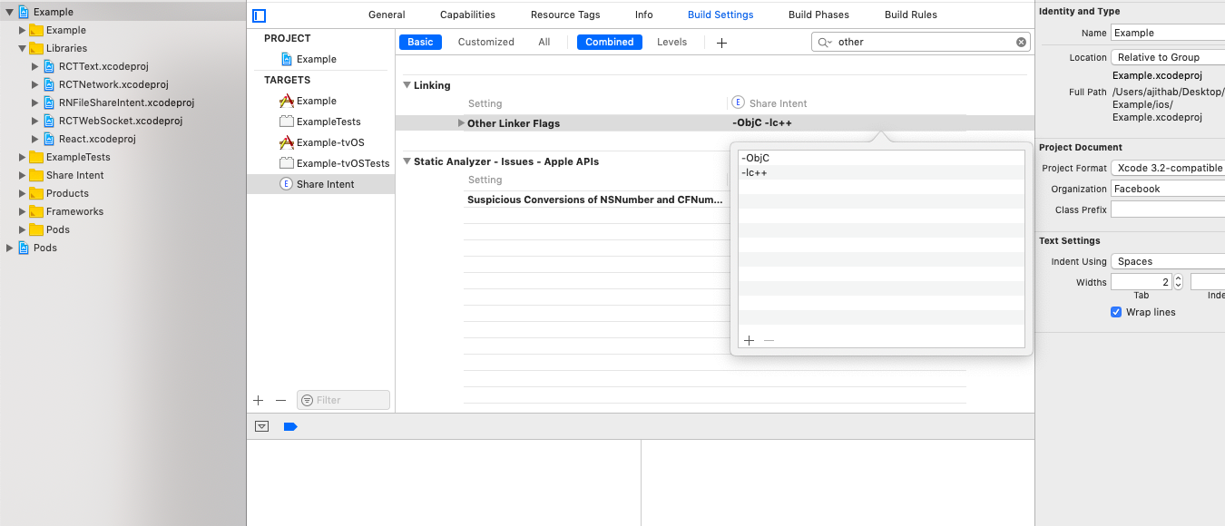Click the blue breakpoint tag icon

pos(290,426)
